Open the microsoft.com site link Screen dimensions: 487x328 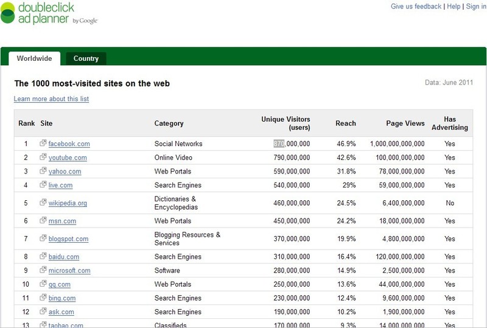pyautogui.click(x=69, y=271)
